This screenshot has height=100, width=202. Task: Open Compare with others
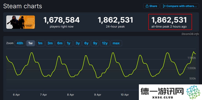180,6
